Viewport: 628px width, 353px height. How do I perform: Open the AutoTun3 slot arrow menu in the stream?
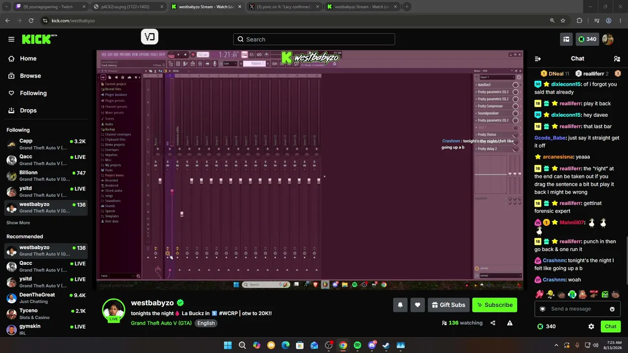tap(476, 85)
